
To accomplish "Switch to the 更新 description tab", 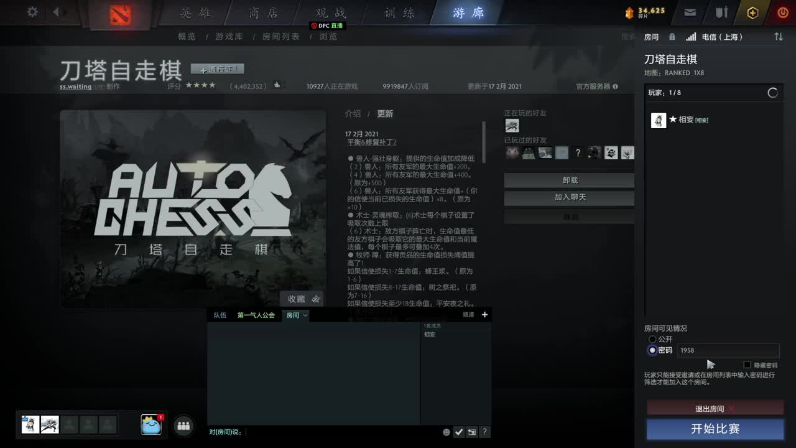I will (x=385, y=114).
